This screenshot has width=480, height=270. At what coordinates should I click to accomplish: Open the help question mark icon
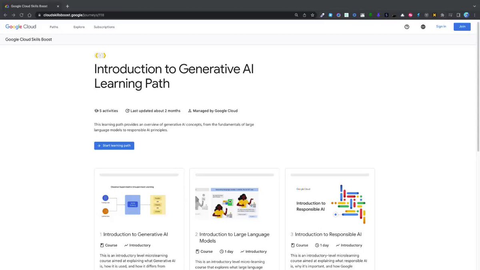(407, 27)
